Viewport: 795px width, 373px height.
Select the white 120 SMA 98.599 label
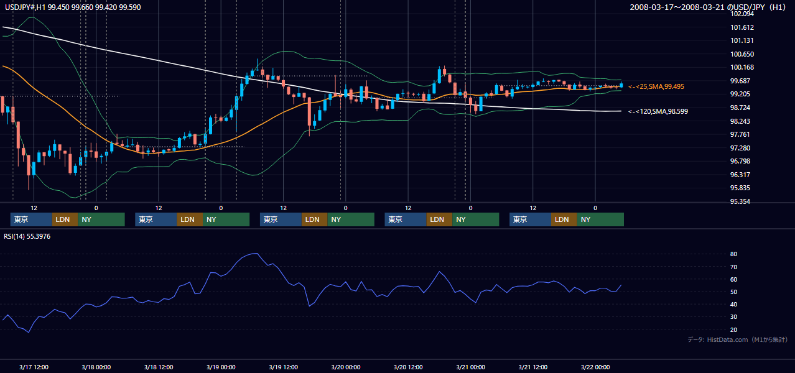coord(658,111)
